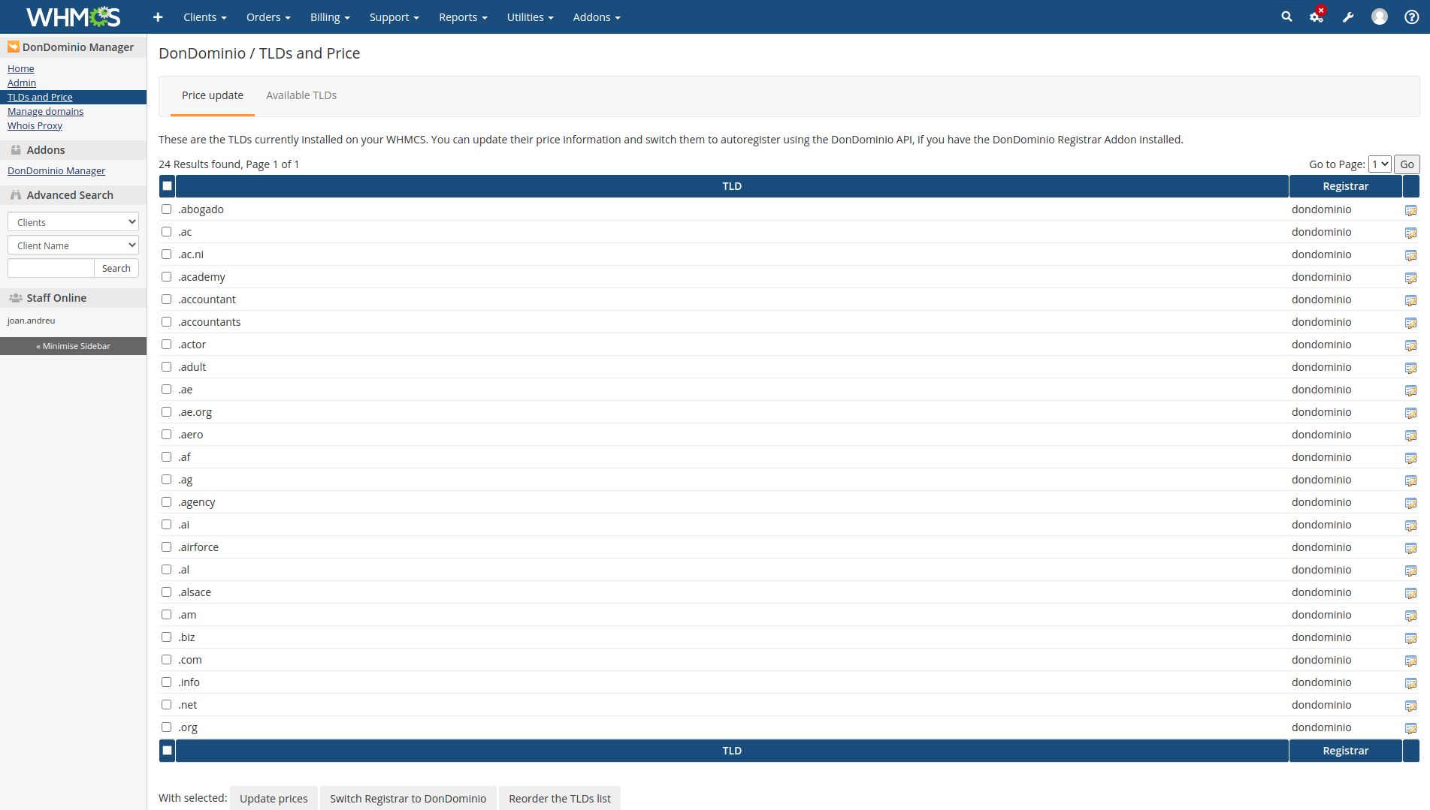The height and width of the screenshot is (810, 1430).
Task: Click the edit pricing icon for .info
Action: (1410, 683)
